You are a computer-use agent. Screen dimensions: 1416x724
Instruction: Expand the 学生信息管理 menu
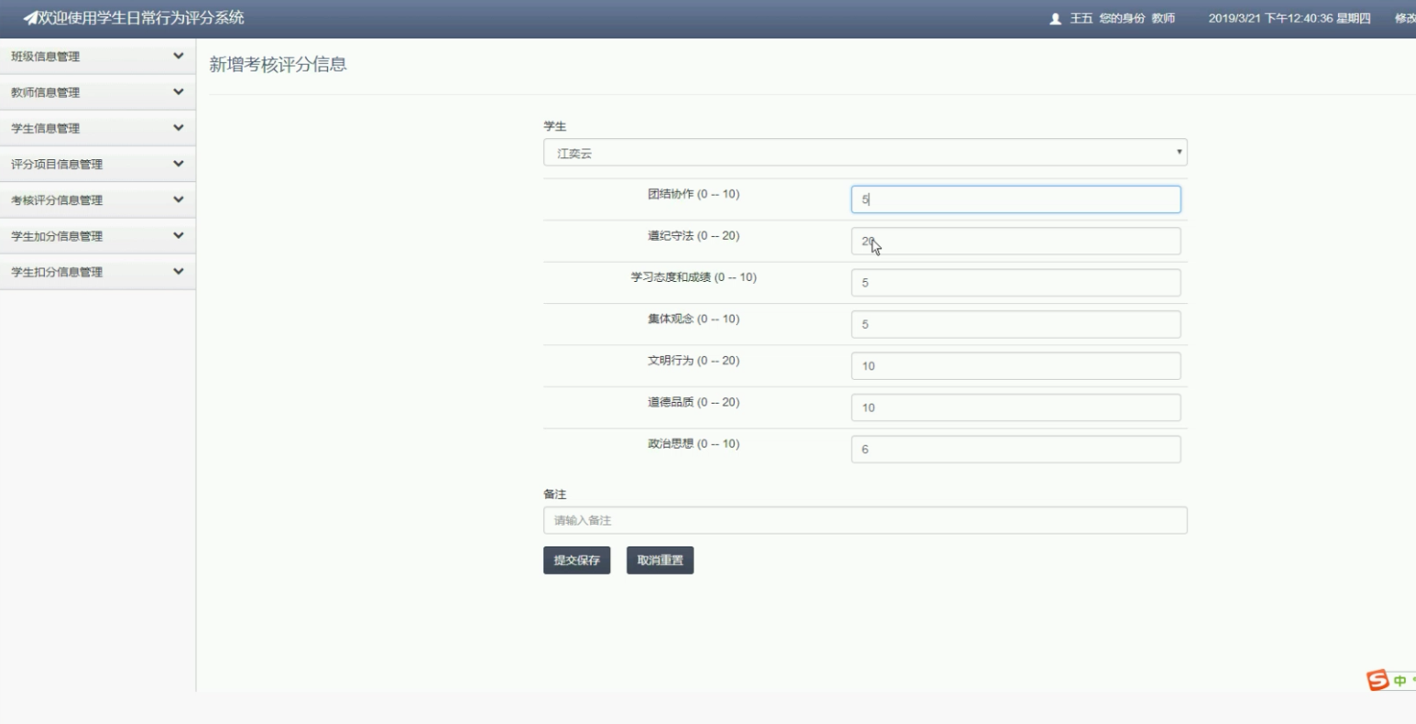click(97, 128)
